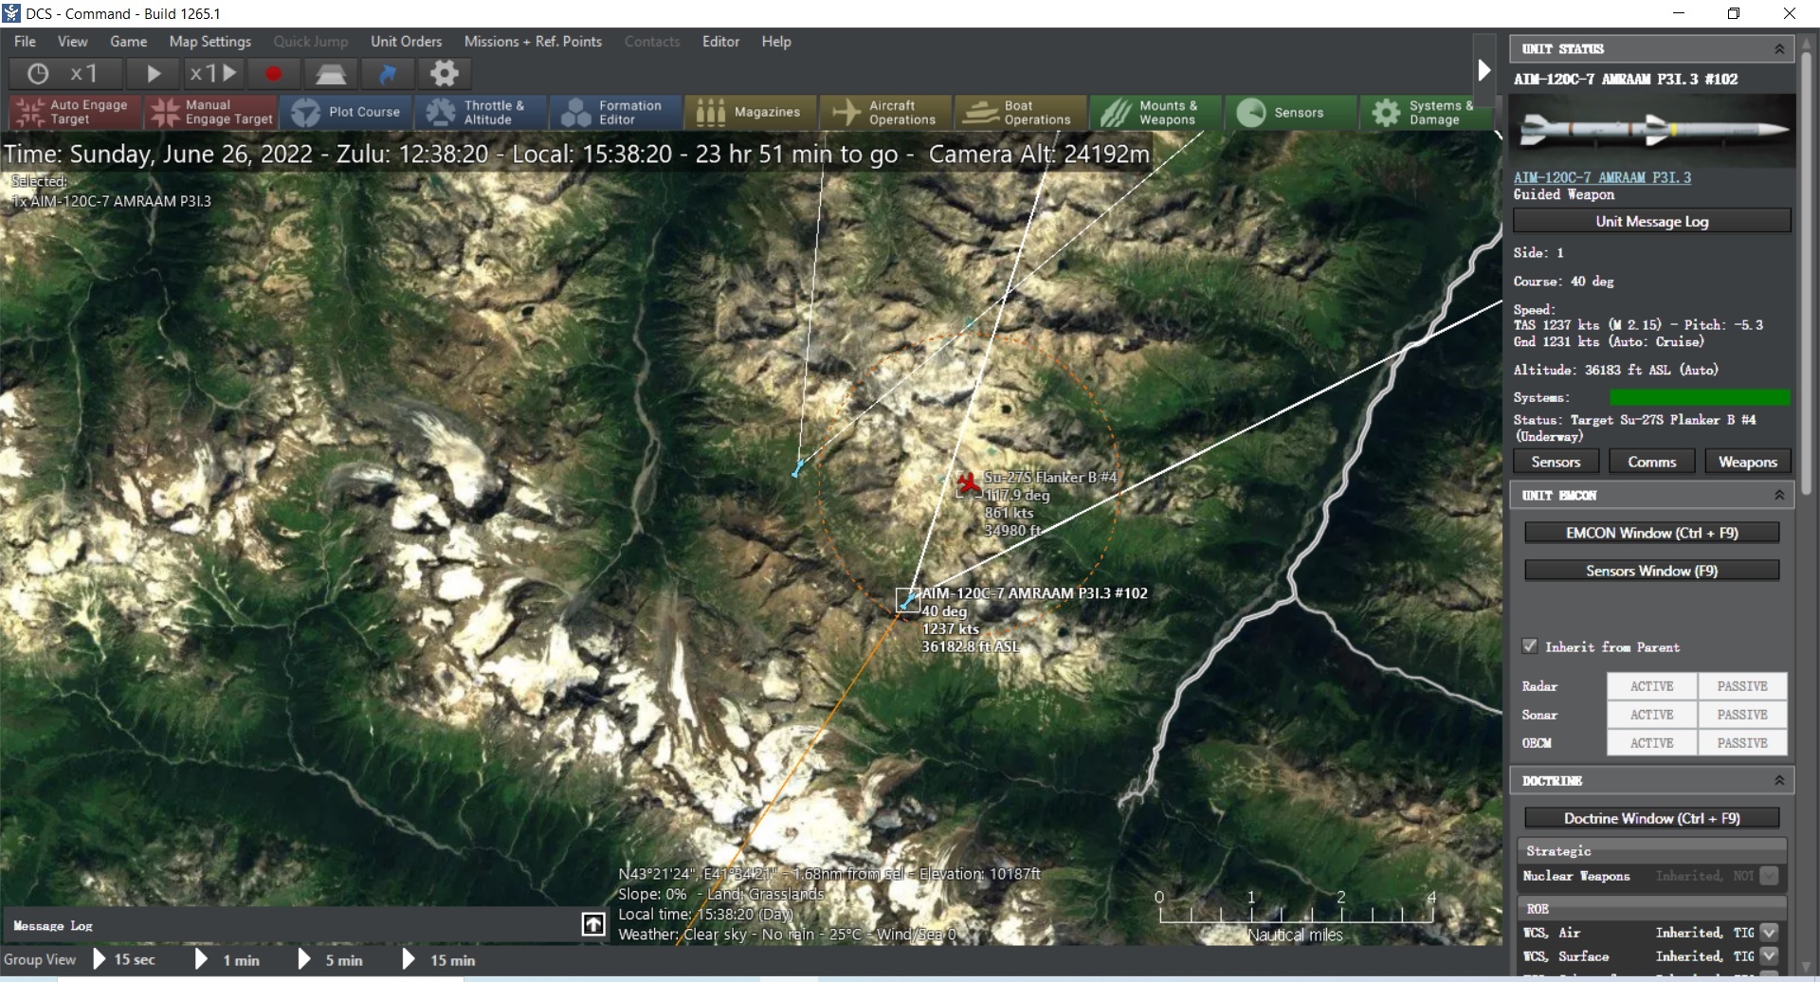Open the Sensors toolbar button
Viewport: 1820px width, 982px height.
(1289, 112)
